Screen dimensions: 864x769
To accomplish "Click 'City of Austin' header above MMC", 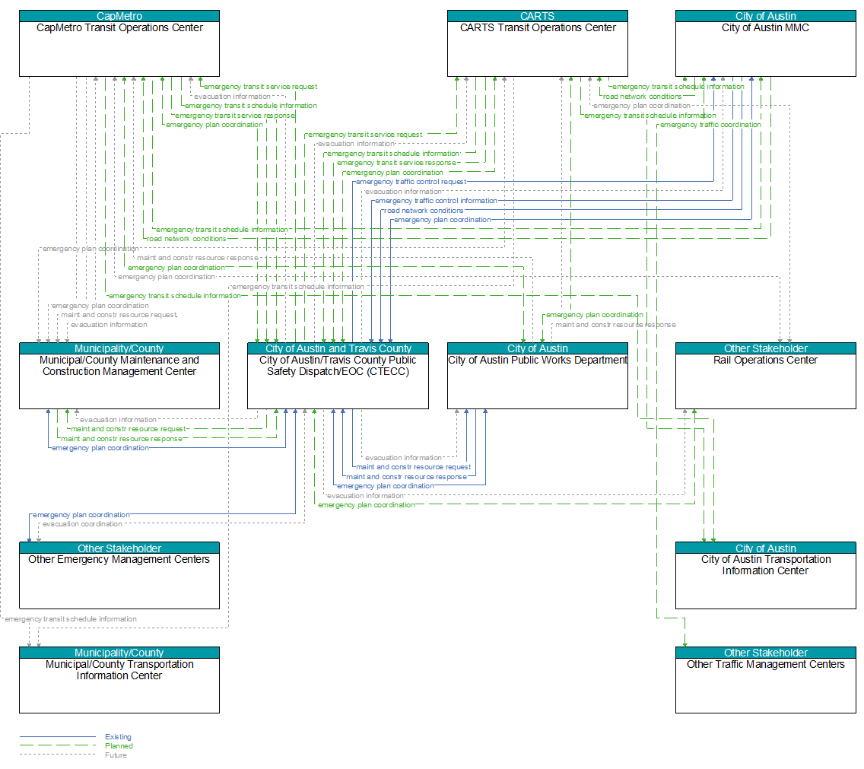I will [x=765, y=16].
